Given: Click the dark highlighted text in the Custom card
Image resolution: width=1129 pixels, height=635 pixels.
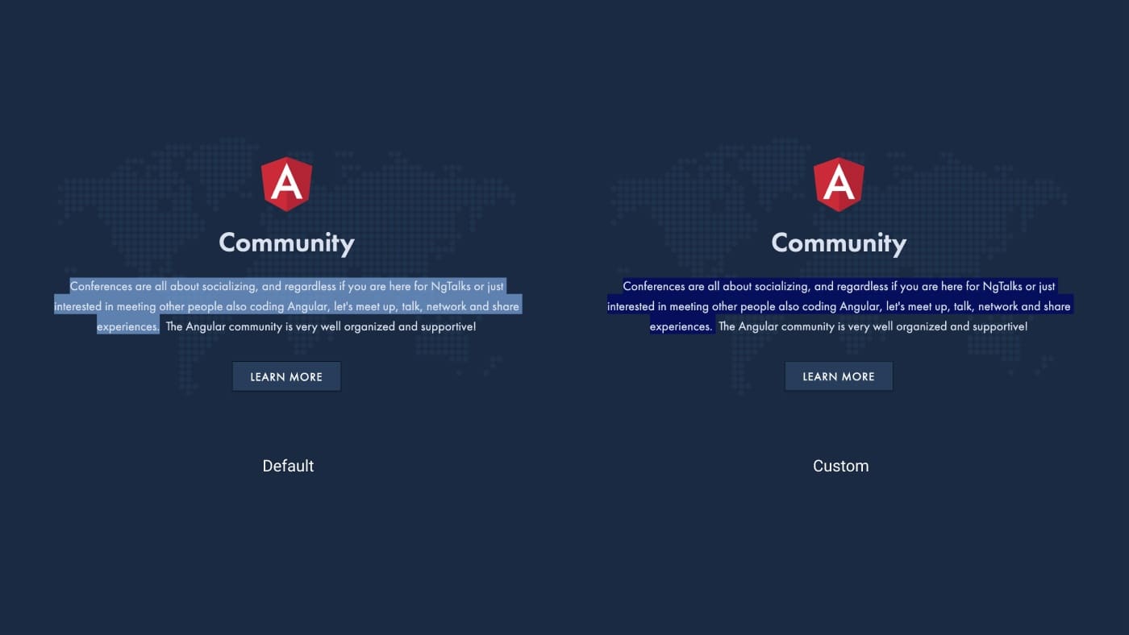Looking at the screenshot, I should click(839, 306).
